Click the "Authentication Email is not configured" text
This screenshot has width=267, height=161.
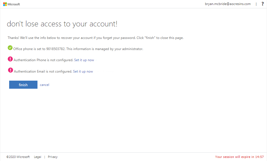43,71
